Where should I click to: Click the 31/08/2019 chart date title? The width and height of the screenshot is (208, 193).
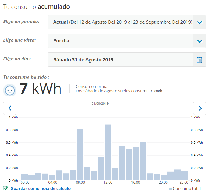click(x=100, y=103)
